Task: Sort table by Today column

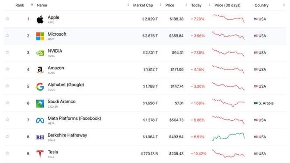Action: click(196, 5)
